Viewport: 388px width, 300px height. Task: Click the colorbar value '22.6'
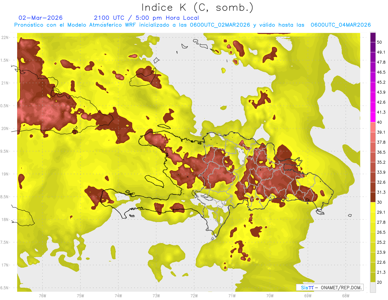click(x=381, y=262)
